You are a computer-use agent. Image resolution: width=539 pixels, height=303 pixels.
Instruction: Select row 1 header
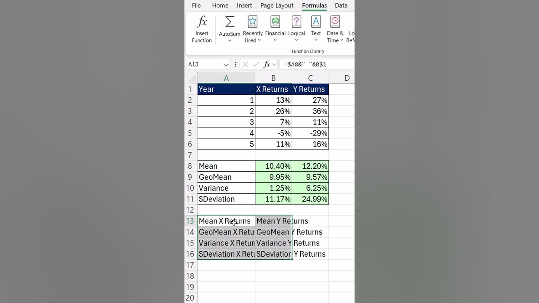point(191,89)
